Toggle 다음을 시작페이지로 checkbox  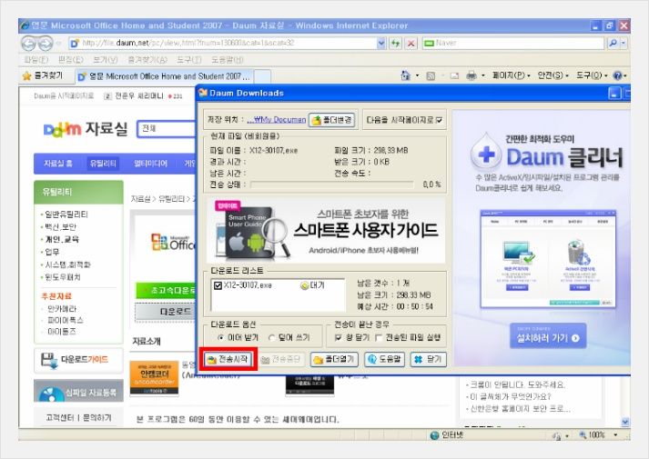[439, 120]
